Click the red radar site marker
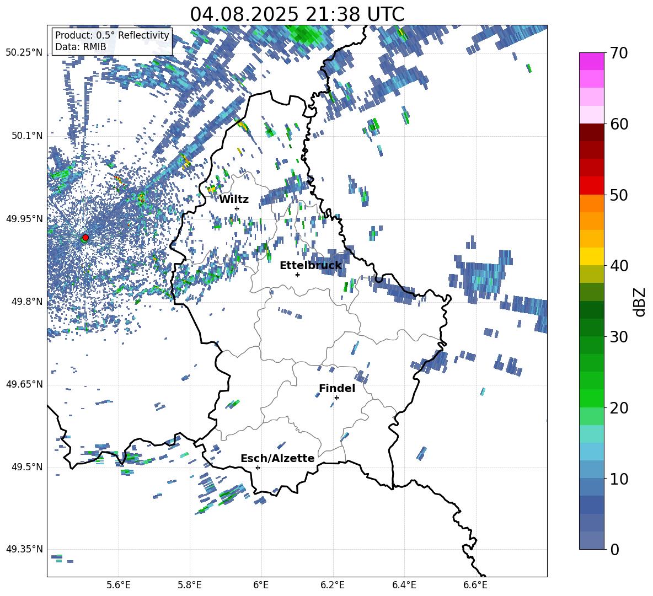Screen dimensions: 653x596 85,237
